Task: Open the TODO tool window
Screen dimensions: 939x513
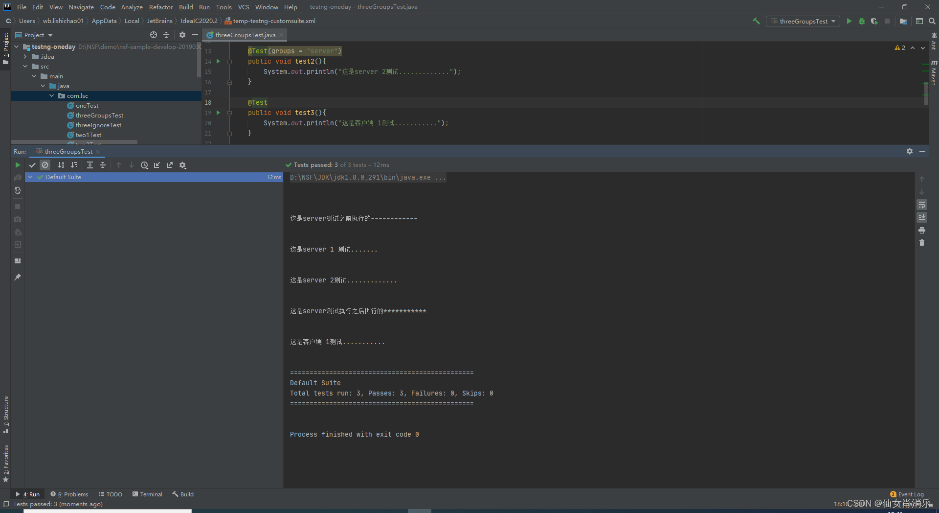Action: point(111,494)
